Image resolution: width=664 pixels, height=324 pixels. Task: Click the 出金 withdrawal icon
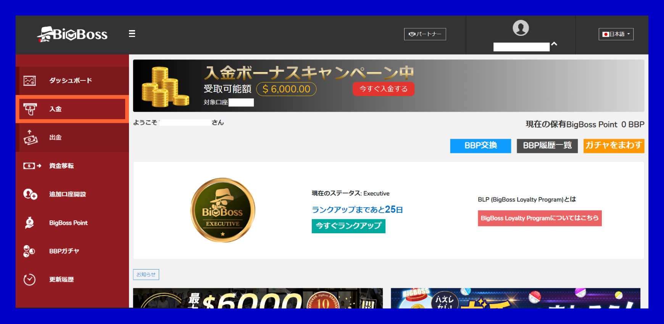pos(30,137)
